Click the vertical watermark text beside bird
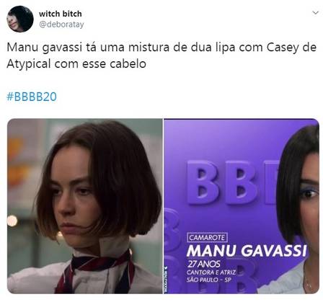 point(166,281)
